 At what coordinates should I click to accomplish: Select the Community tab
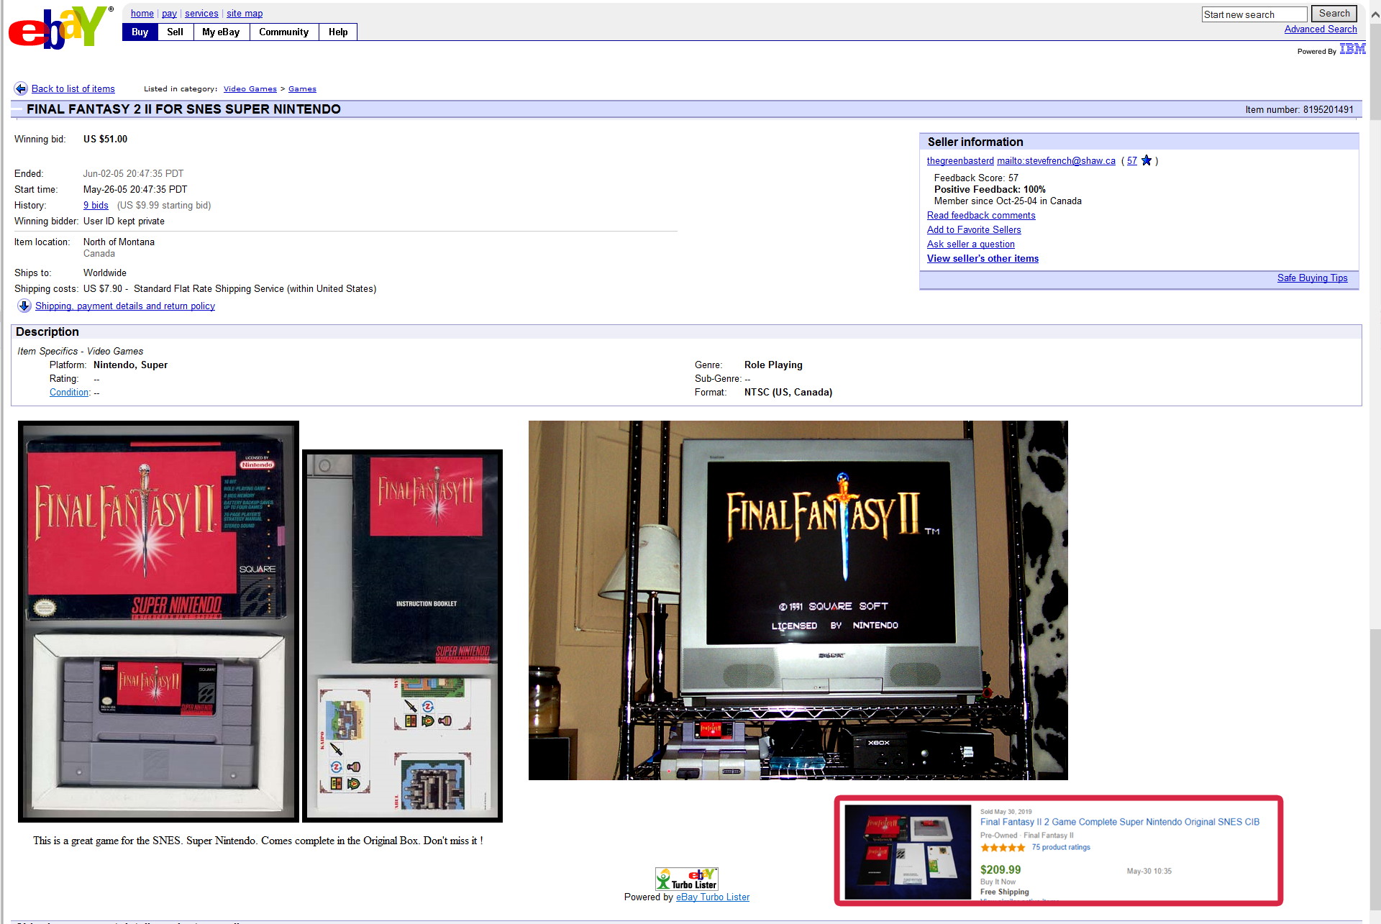[x=283, y=32]
